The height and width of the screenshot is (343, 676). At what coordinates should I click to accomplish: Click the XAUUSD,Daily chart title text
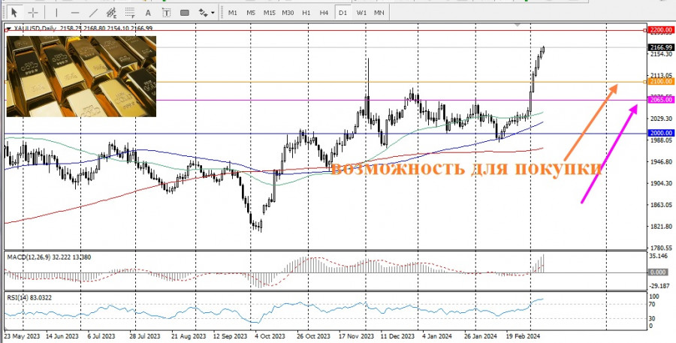pos(36,29)
